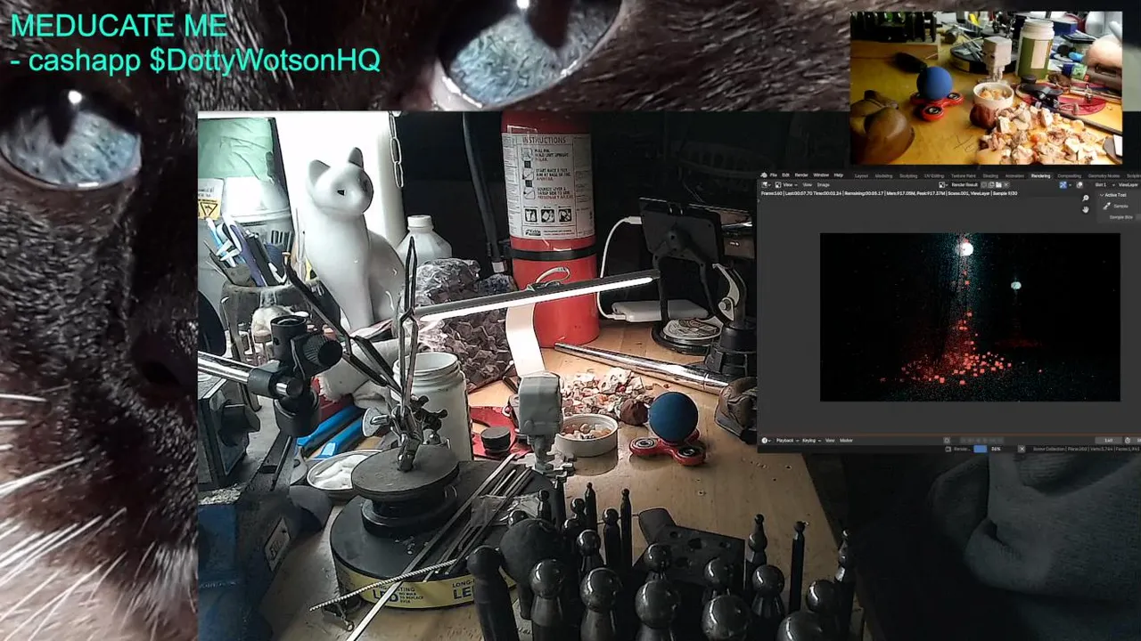Screen dimensions: 1141x641
Task: Switch to the UV Editing workspace tab
Action: (x=934, y=175)
